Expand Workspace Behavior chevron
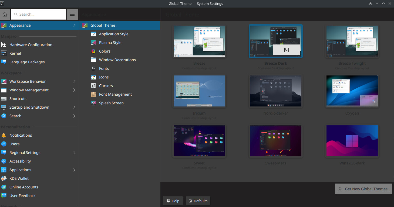The width and height of the screenshot is (394, 207). 74,81
